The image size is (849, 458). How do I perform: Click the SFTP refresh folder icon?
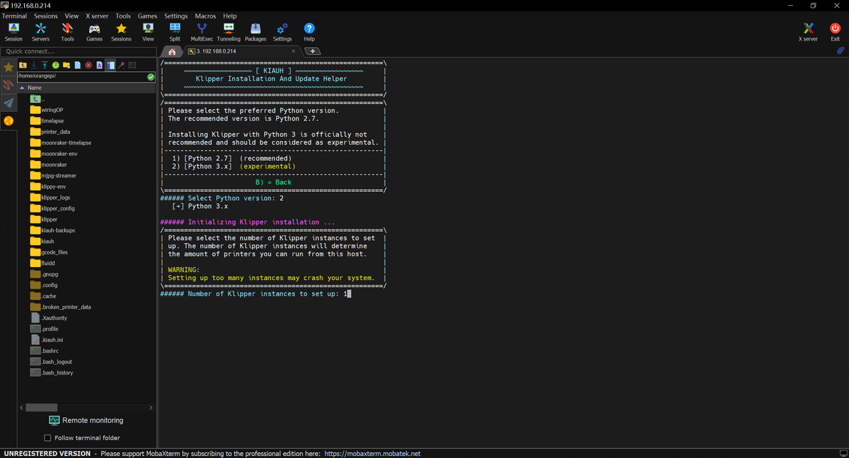(x=56, y=66)
